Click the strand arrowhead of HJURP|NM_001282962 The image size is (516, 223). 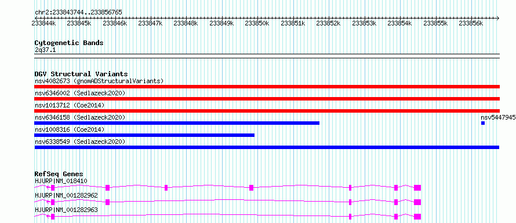(48, 202)
